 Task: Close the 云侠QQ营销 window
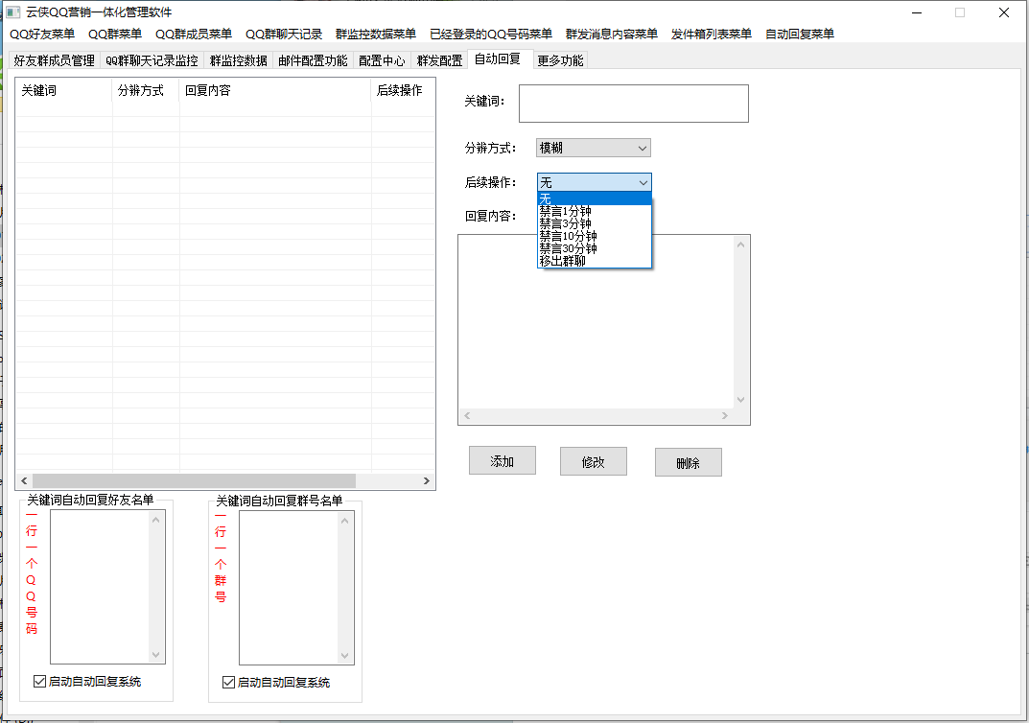coord(1003,12)
